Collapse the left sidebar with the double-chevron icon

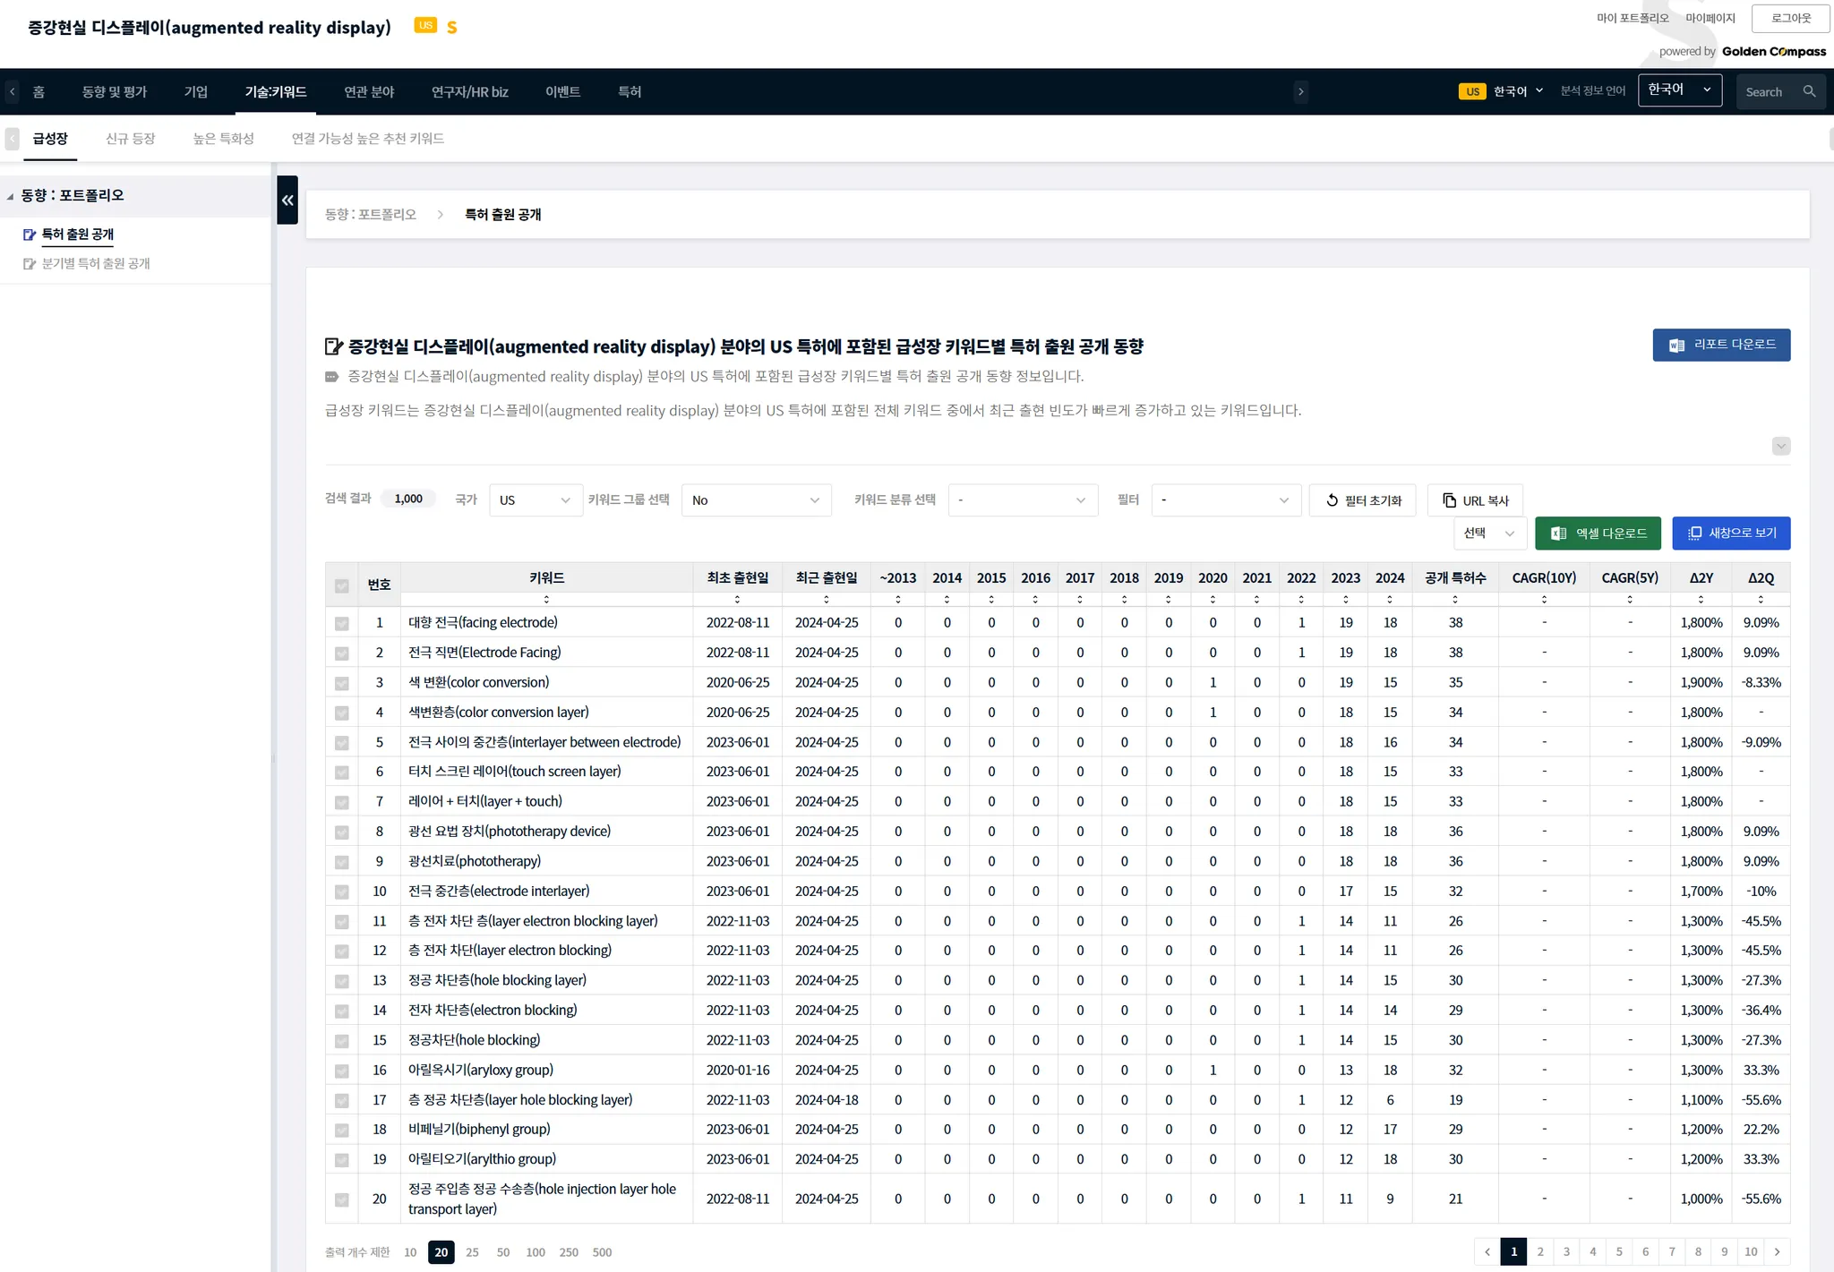(287, 201)
